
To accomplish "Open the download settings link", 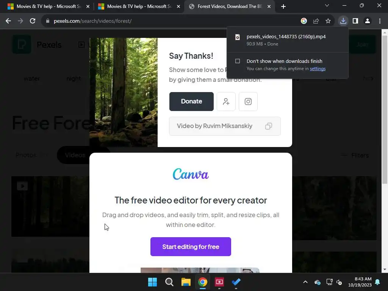I will click(318, 69).
